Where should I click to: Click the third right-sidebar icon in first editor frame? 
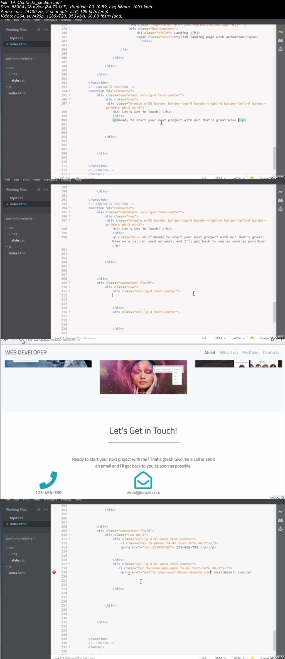(280, 49)
